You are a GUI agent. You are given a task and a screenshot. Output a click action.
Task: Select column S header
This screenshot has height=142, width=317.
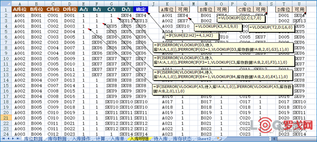[x=271, y=4]
